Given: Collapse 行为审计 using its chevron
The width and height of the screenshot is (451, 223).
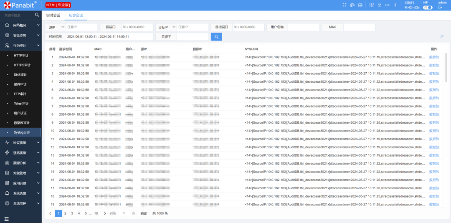Looking at the screenshot, I should click(38, 46).
